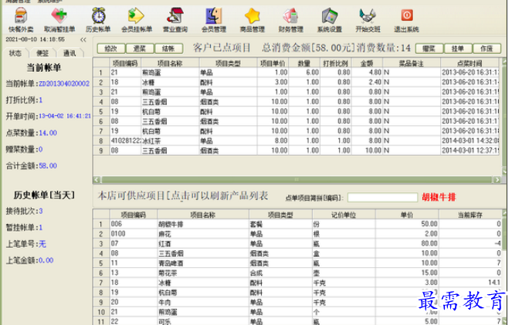Click the date-time 2021-08-10 14:18:55
The height and width of the screenshot is (325, 512).
pyautogui.click(x=36, y=39)
